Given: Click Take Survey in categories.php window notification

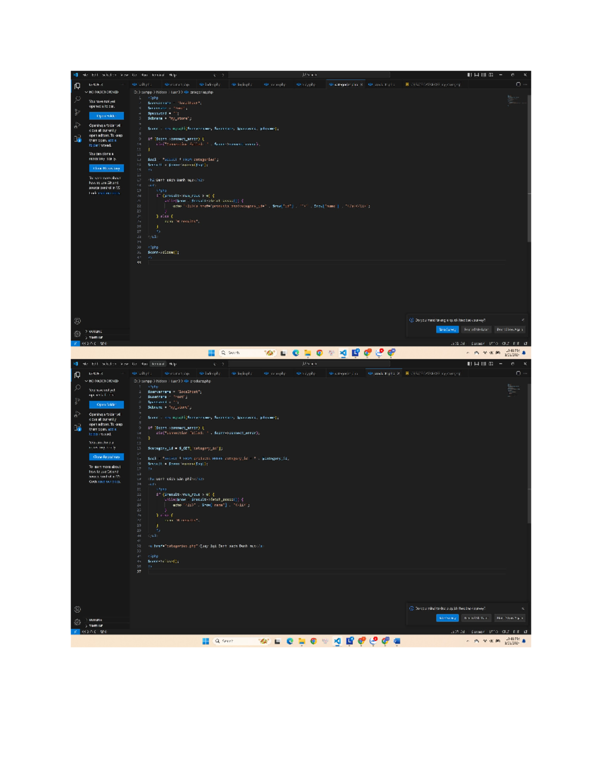Looking at the screenshot, I should [447, 330].
